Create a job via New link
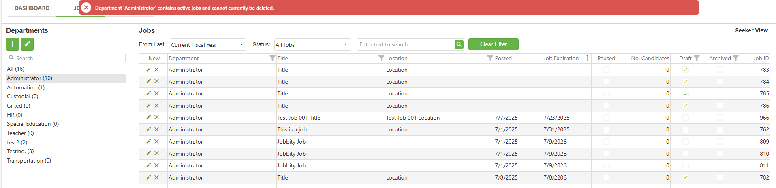The height and width of the screenshot is (188, 776). tap(154, 58)
